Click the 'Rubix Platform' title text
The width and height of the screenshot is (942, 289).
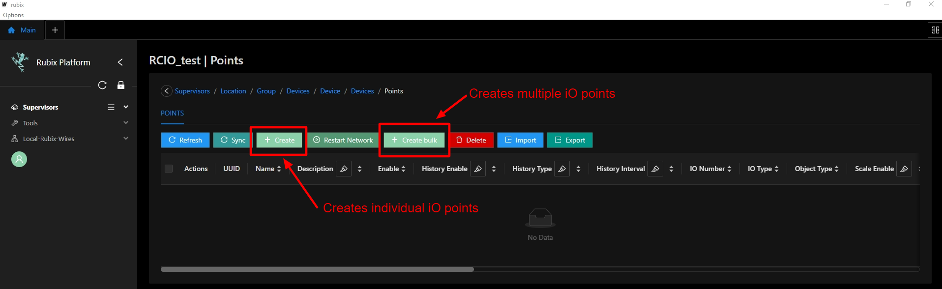(63, 62)
